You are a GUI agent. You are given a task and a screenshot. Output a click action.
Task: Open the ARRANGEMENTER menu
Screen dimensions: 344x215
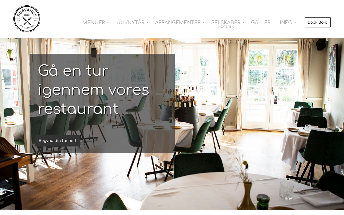coord(178,23)
